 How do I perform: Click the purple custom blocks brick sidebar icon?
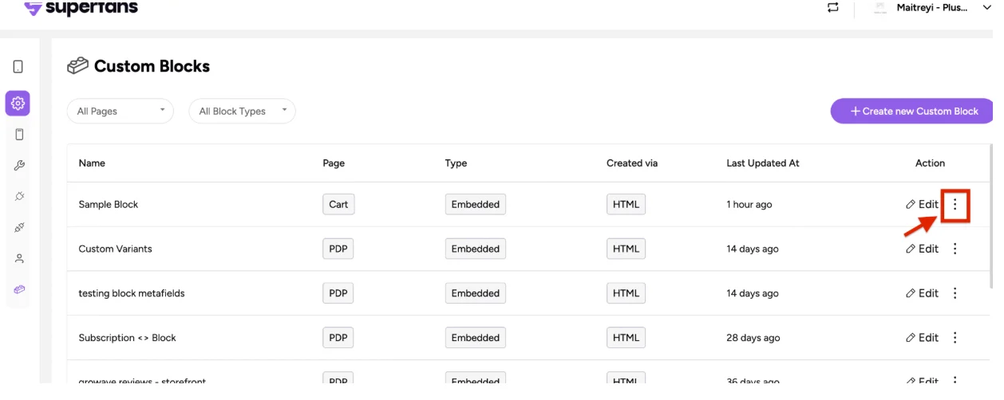19,289
